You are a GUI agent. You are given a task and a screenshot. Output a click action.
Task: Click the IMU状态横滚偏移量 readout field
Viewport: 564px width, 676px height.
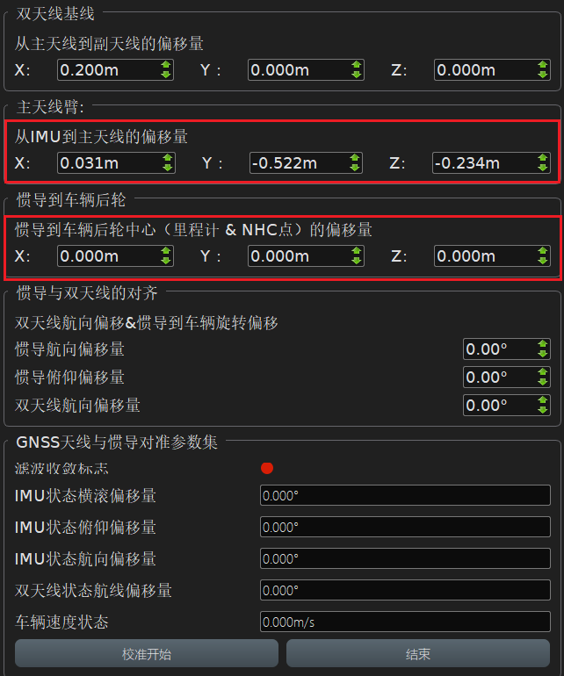coord(405,495)
